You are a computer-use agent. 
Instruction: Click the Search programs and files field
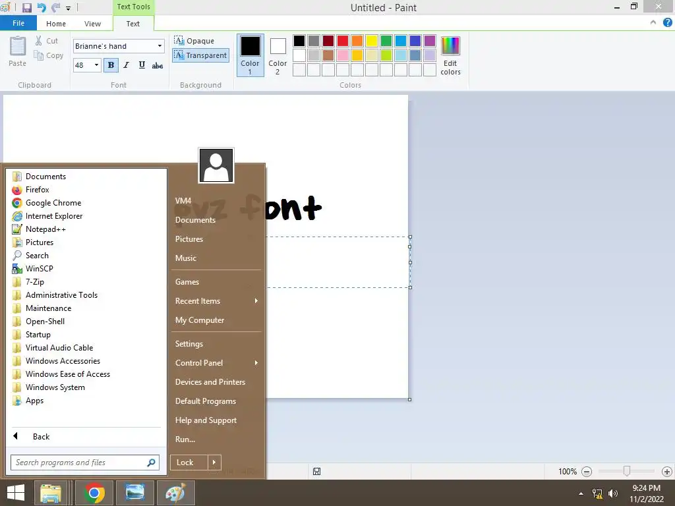point(85,463)
